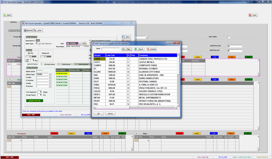Click the vendor list vertical scrollbar

pos(178,80)
